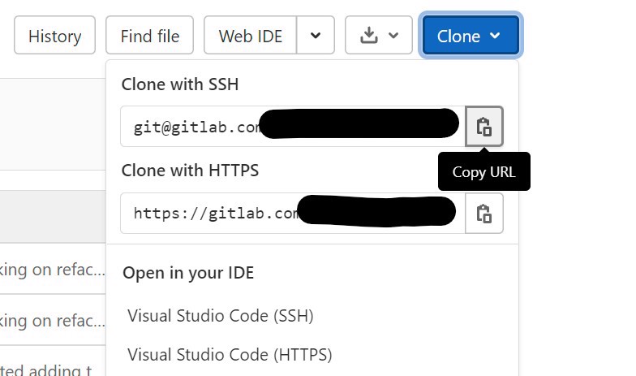The height and width of the screenshot is (376, 636).
Task: Choose Visual Studio Code (SSH)
Action: click(x=221, y=315)
